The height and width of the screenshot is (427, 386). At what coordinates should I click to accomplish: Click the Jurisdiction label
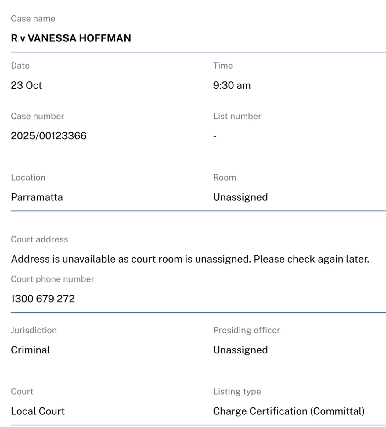click(x=34, y=330)
